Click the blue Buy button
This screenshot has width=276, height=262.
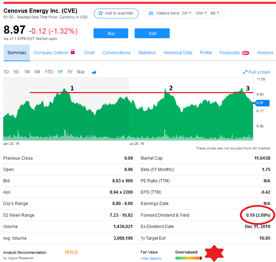point(111,33)
